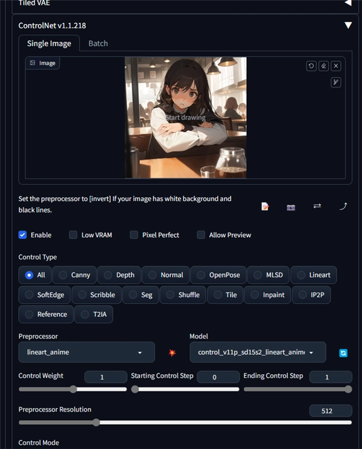Collapse the ControlNet v1.1.218 panel triangle
The image size is (362, 449).
(348, 25)
